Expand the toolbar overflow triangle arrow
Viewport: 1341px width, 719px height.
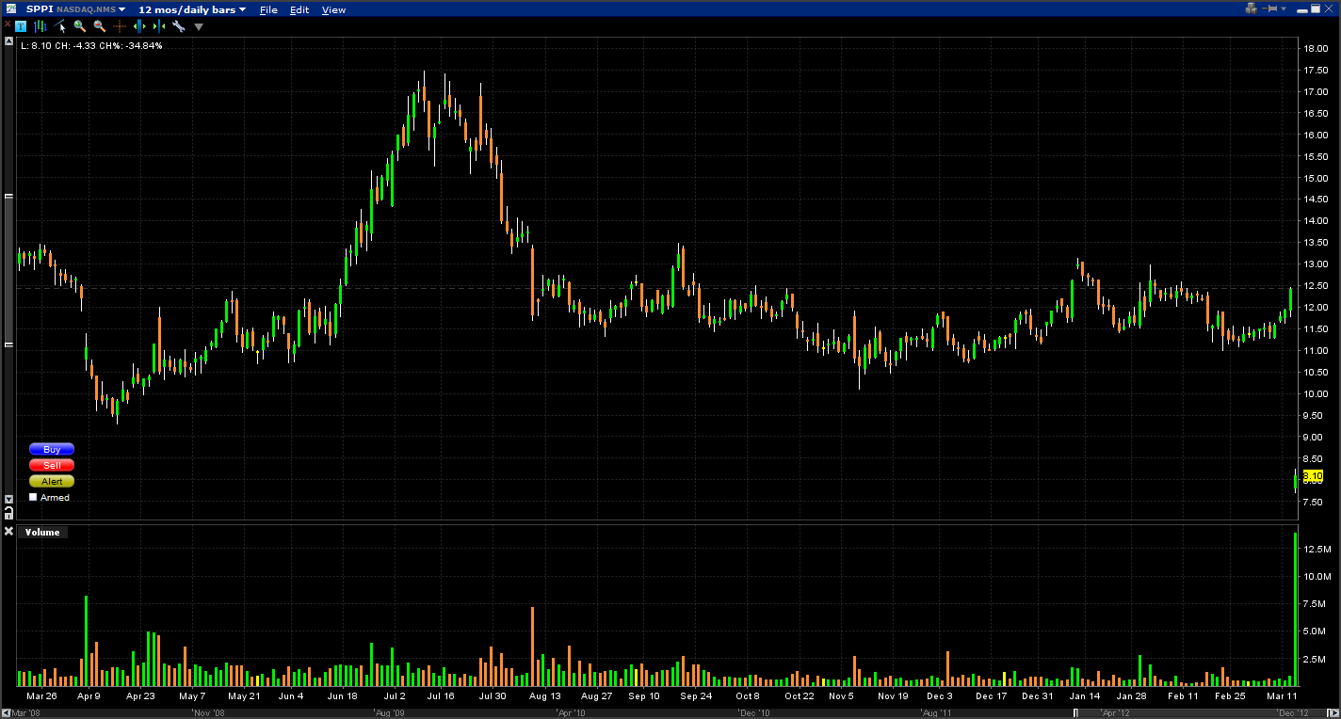[x=199, y=26]
